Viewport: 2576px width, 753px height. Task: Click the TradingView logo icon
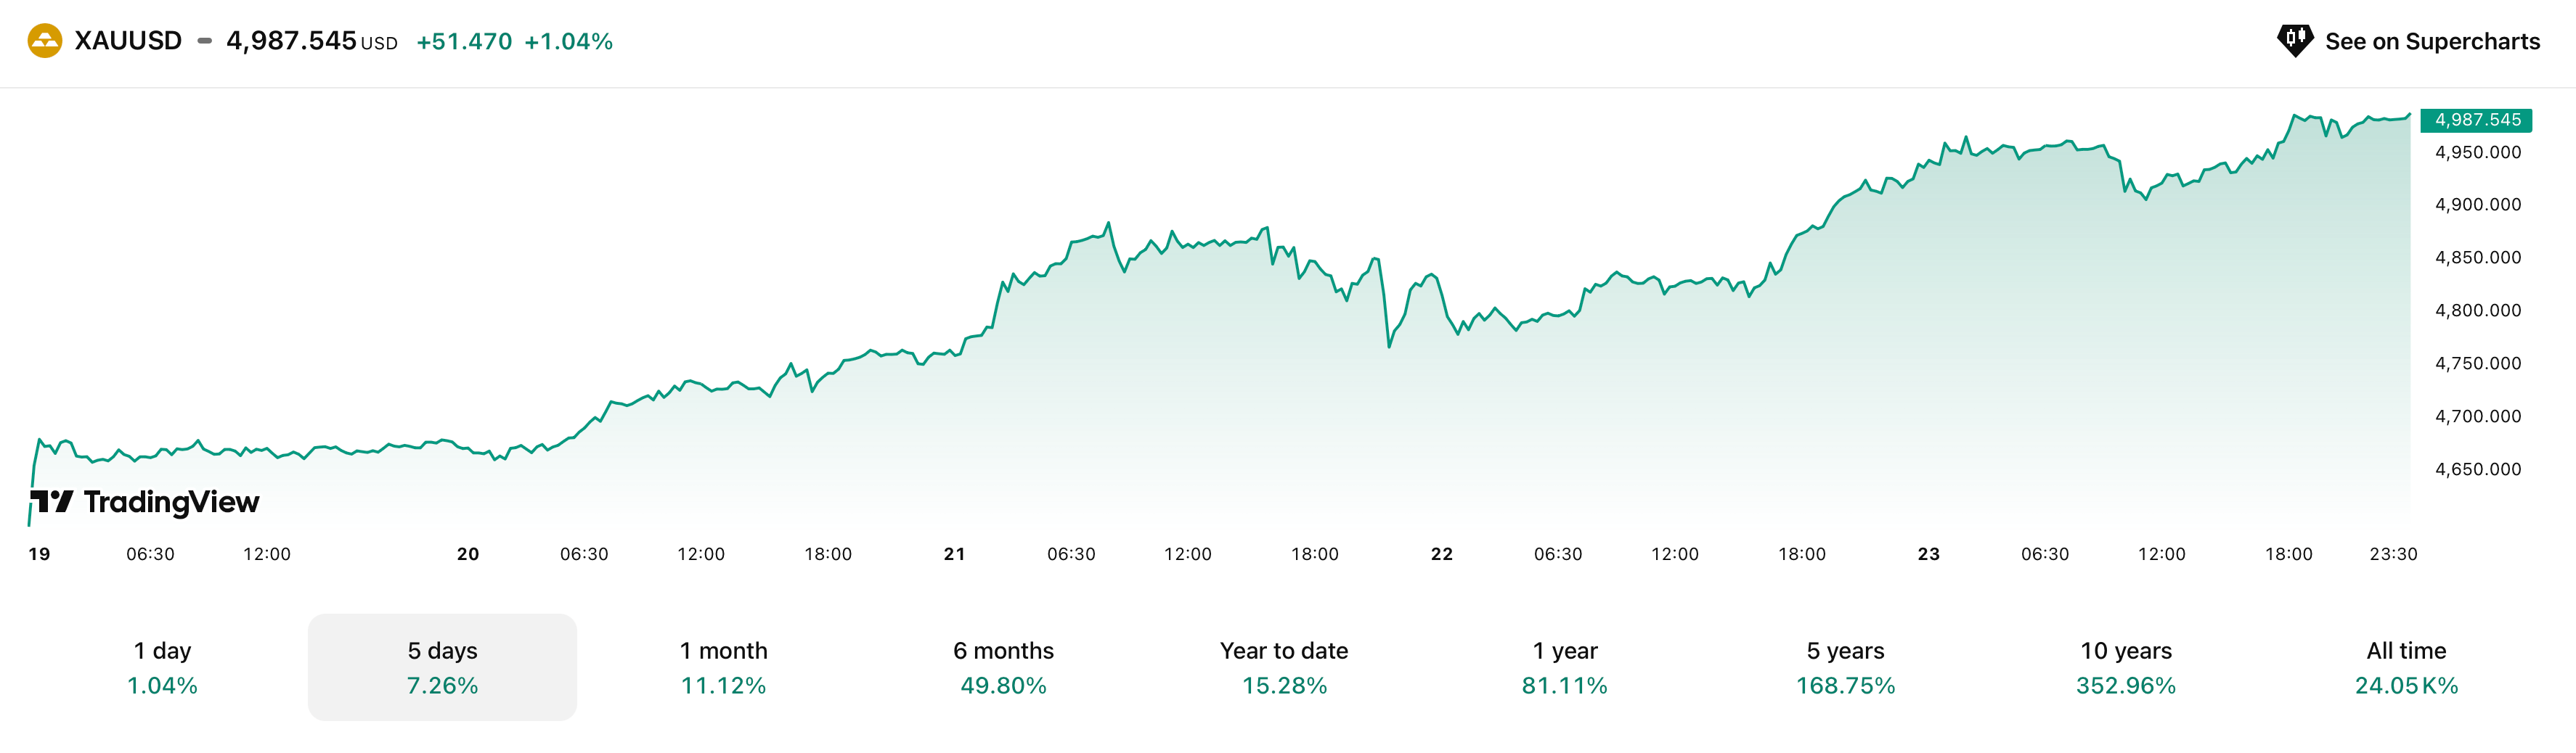(x=52, y=501)
